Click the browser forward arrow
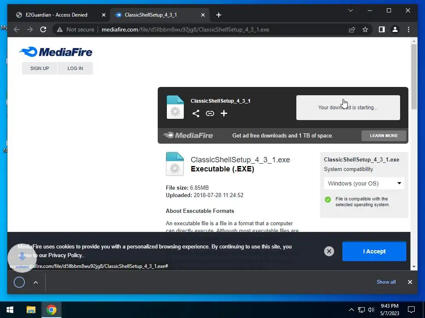 click(x=30, y=29)
